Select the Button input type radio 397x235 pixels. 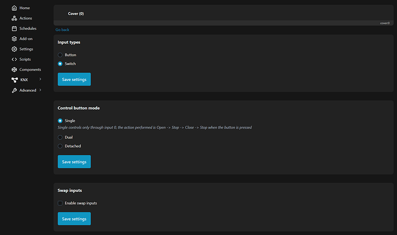point(60,55)
